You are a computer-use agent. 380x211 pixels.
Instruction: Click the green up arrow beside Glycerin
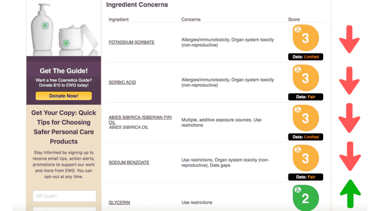pos(350,194)
